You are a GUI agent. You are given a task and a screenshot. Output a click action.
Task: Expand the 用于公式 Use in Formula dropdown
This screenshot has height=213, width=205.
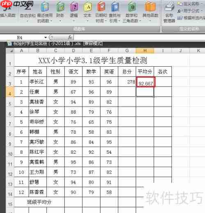(202, 11)
